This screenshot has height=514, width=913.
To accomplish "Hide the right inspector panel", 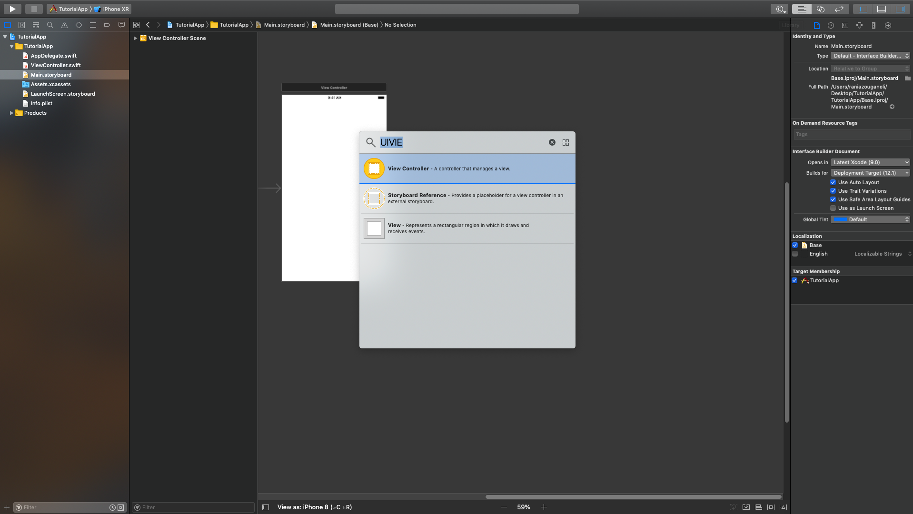I will pos(900,9).
